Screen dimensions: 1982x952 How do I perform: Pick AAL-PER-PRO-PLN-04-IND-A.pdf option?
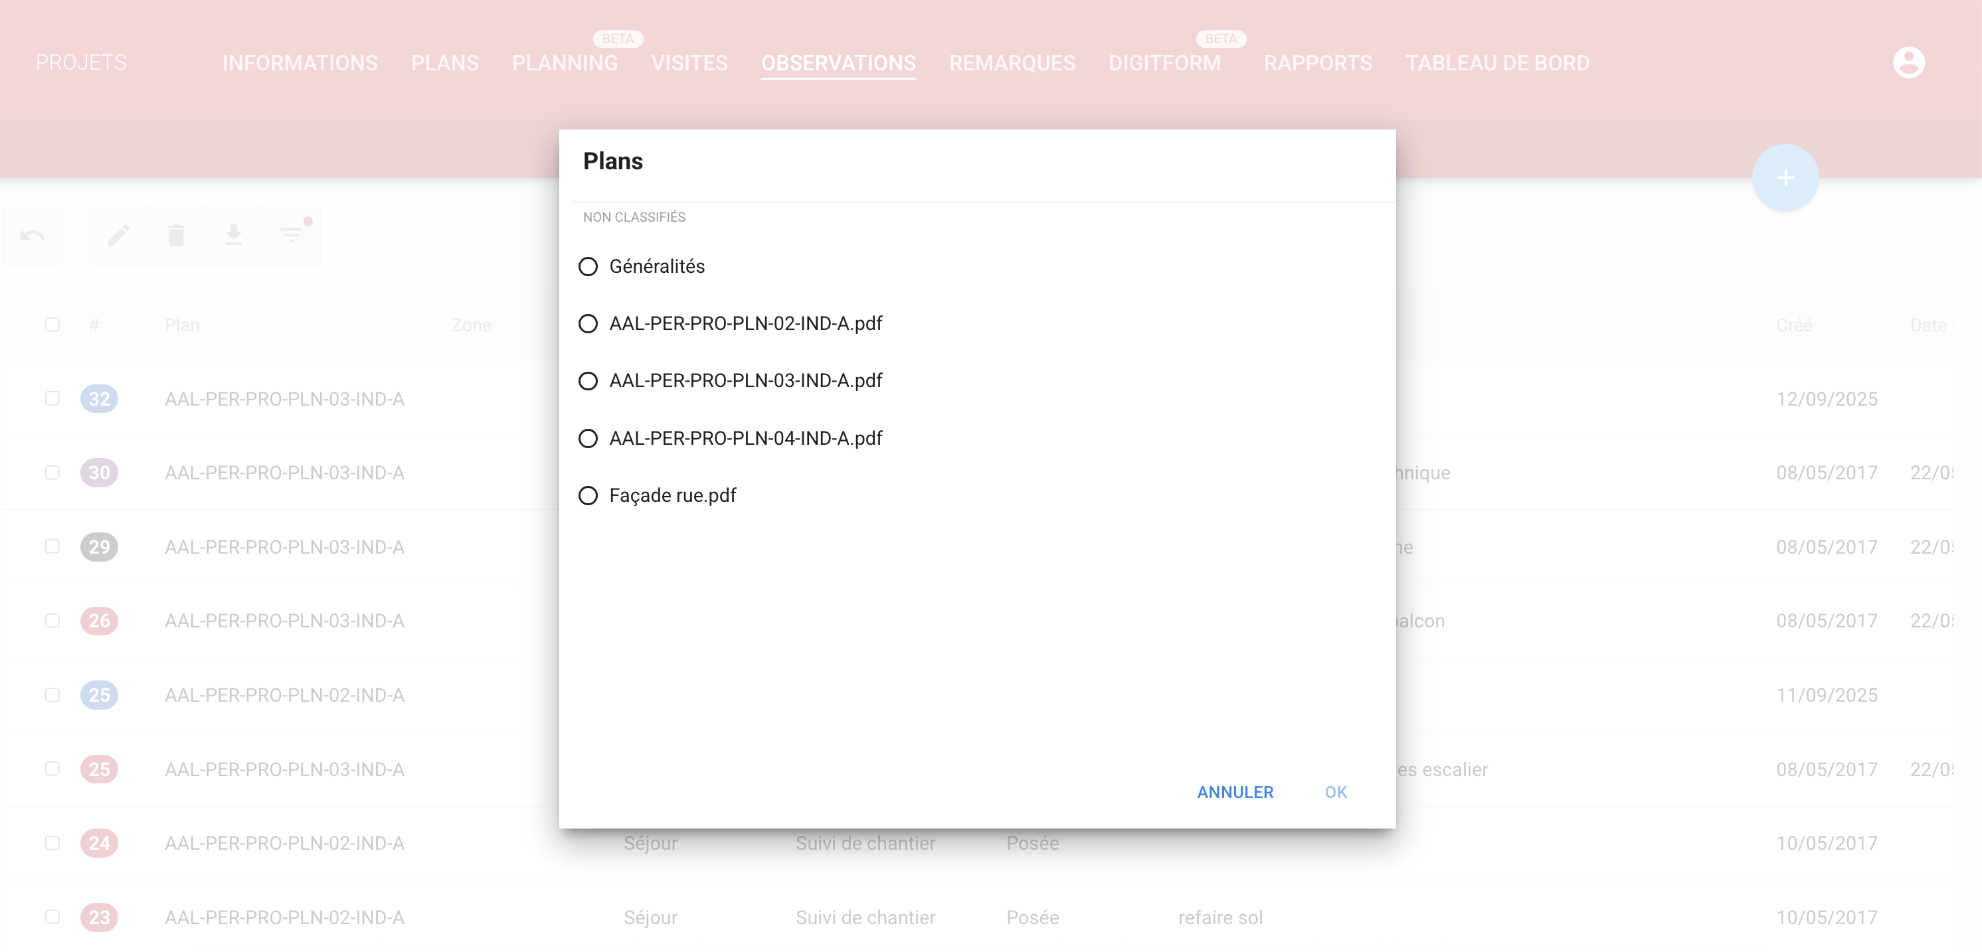[588, 438]
